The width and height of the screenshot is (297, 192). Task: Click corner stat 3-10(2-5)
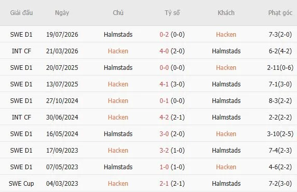coord(280,134)
